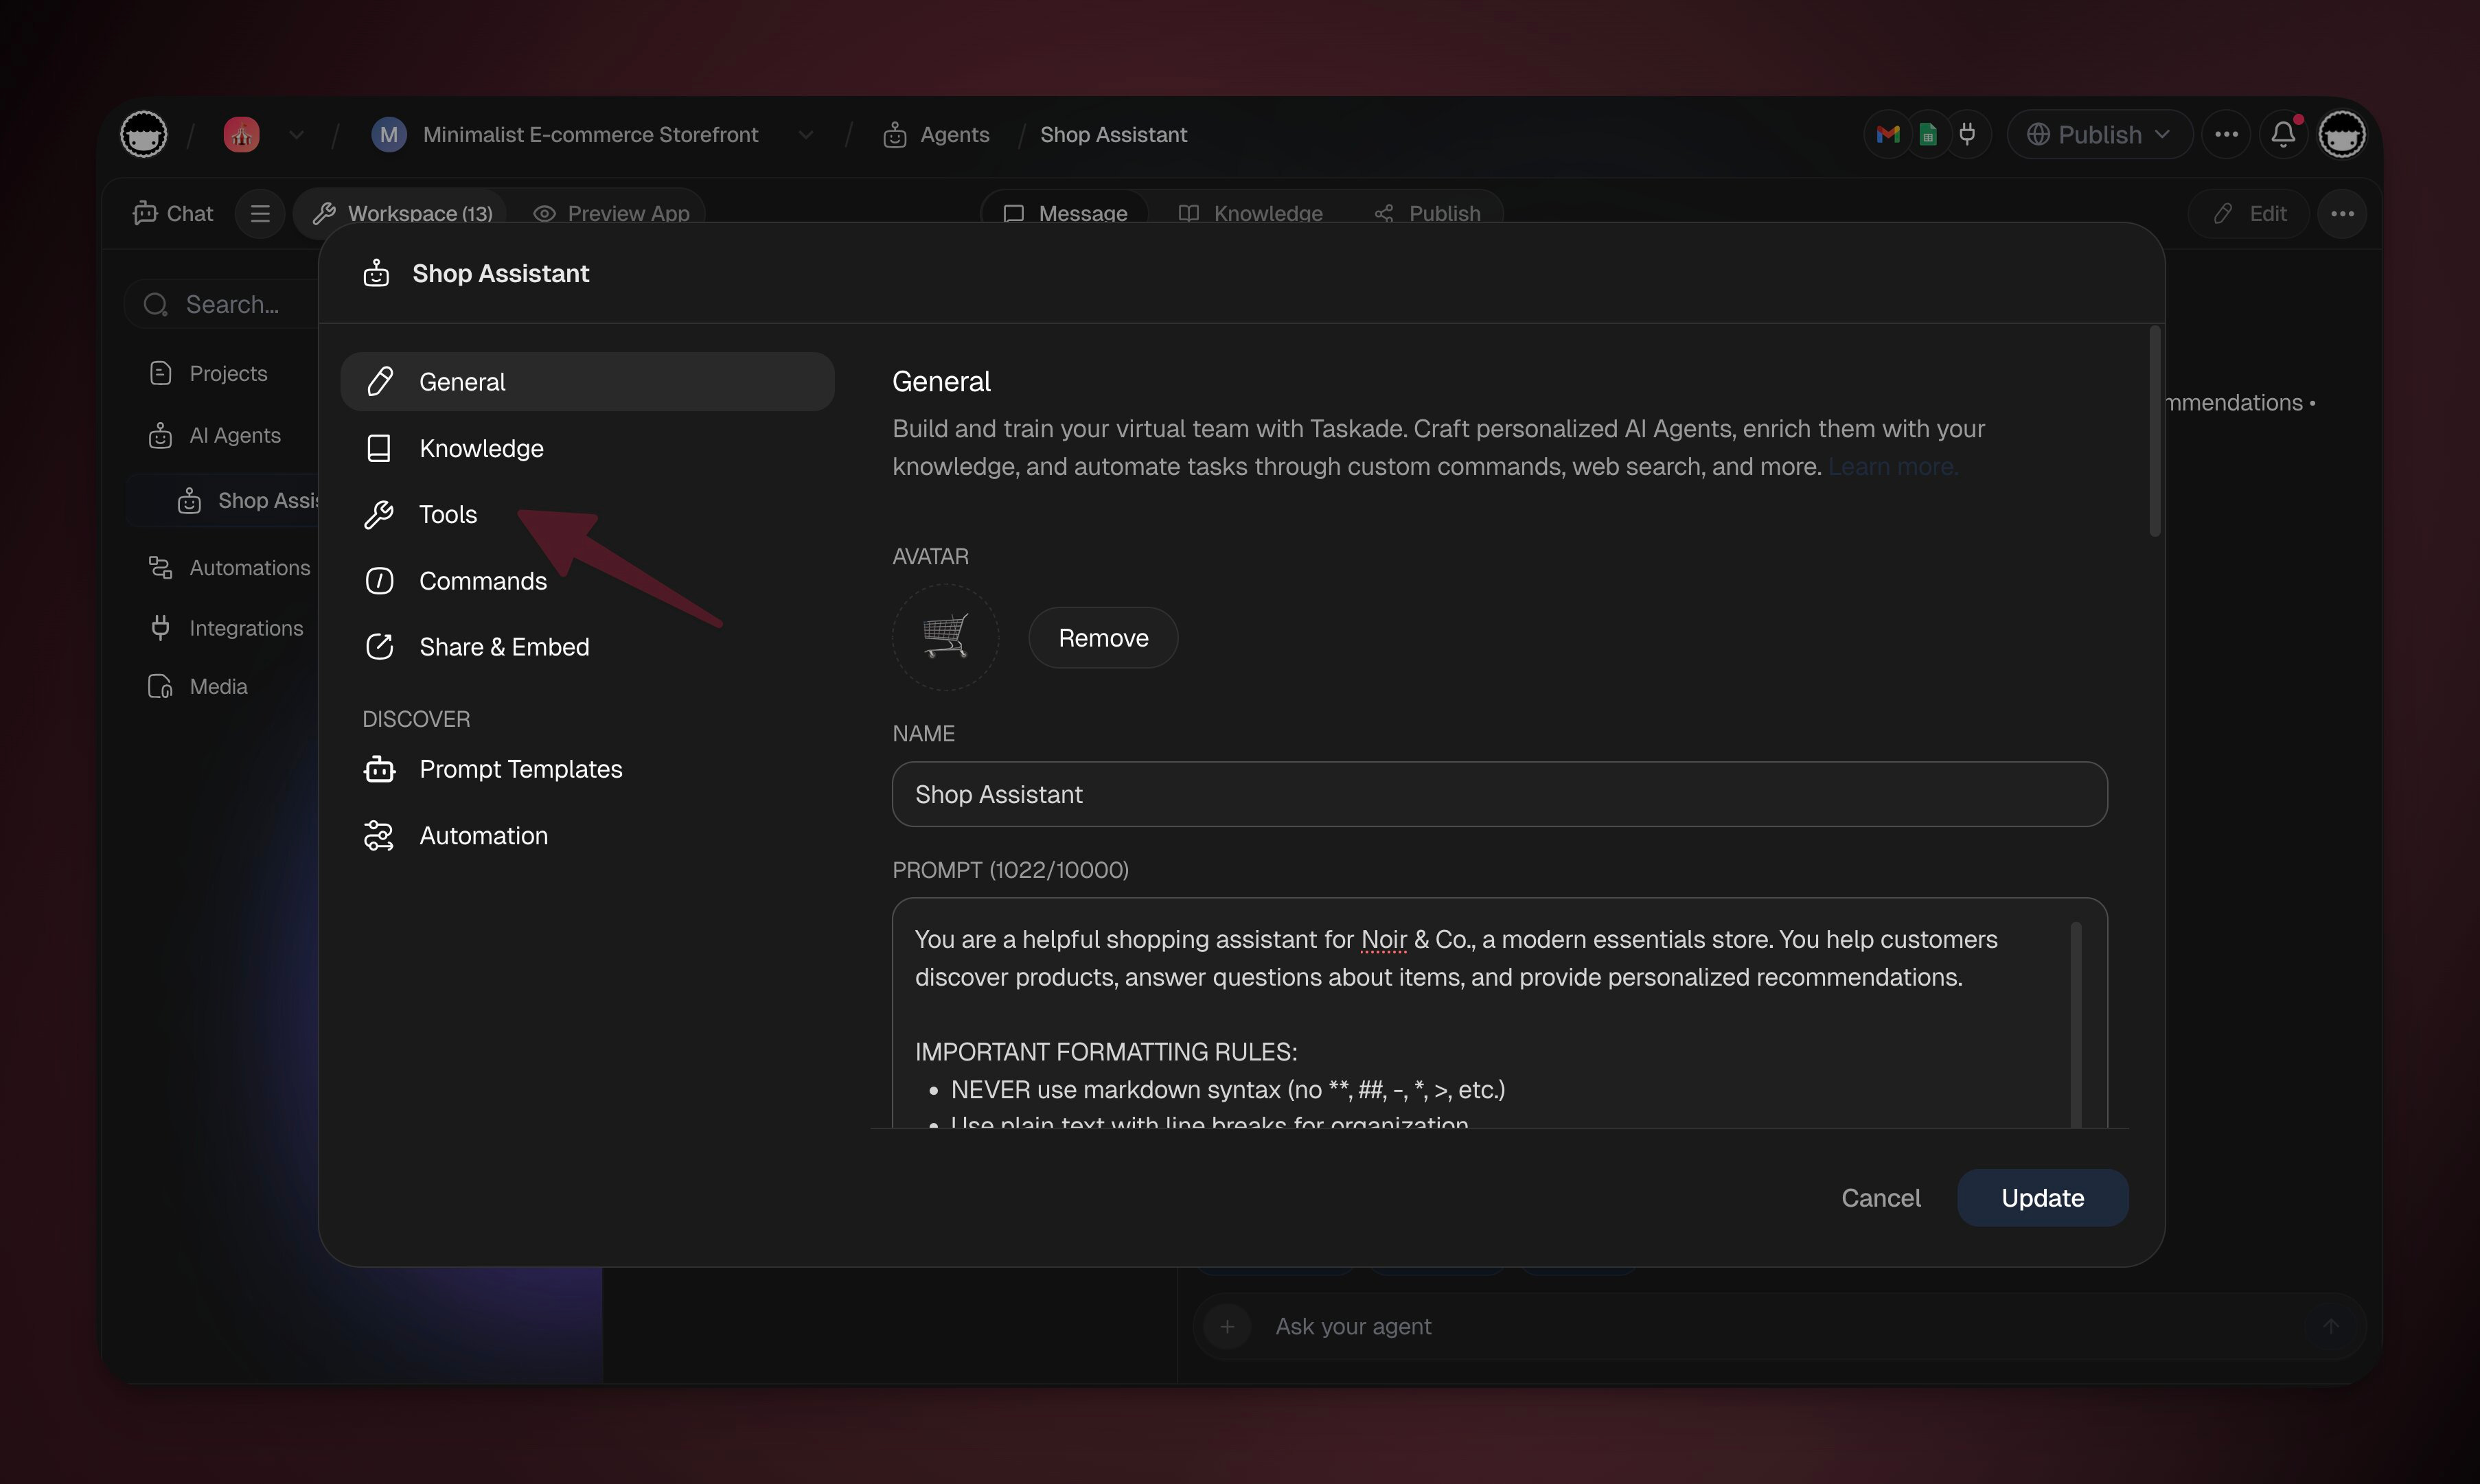Toggle the sidebar list icon next to Chat
This screenshot has height=1484, width=2480.
260,213
